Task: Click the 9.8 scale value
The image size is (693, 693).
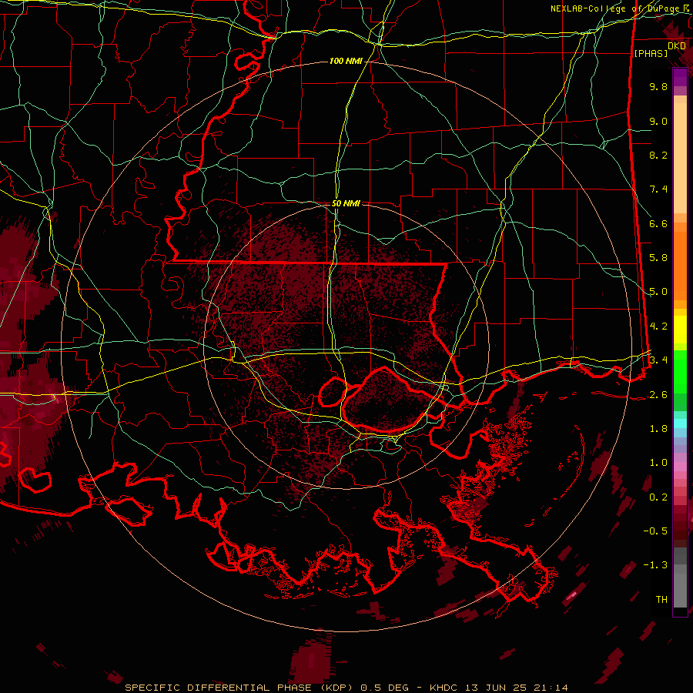Action: click(658, 86)
